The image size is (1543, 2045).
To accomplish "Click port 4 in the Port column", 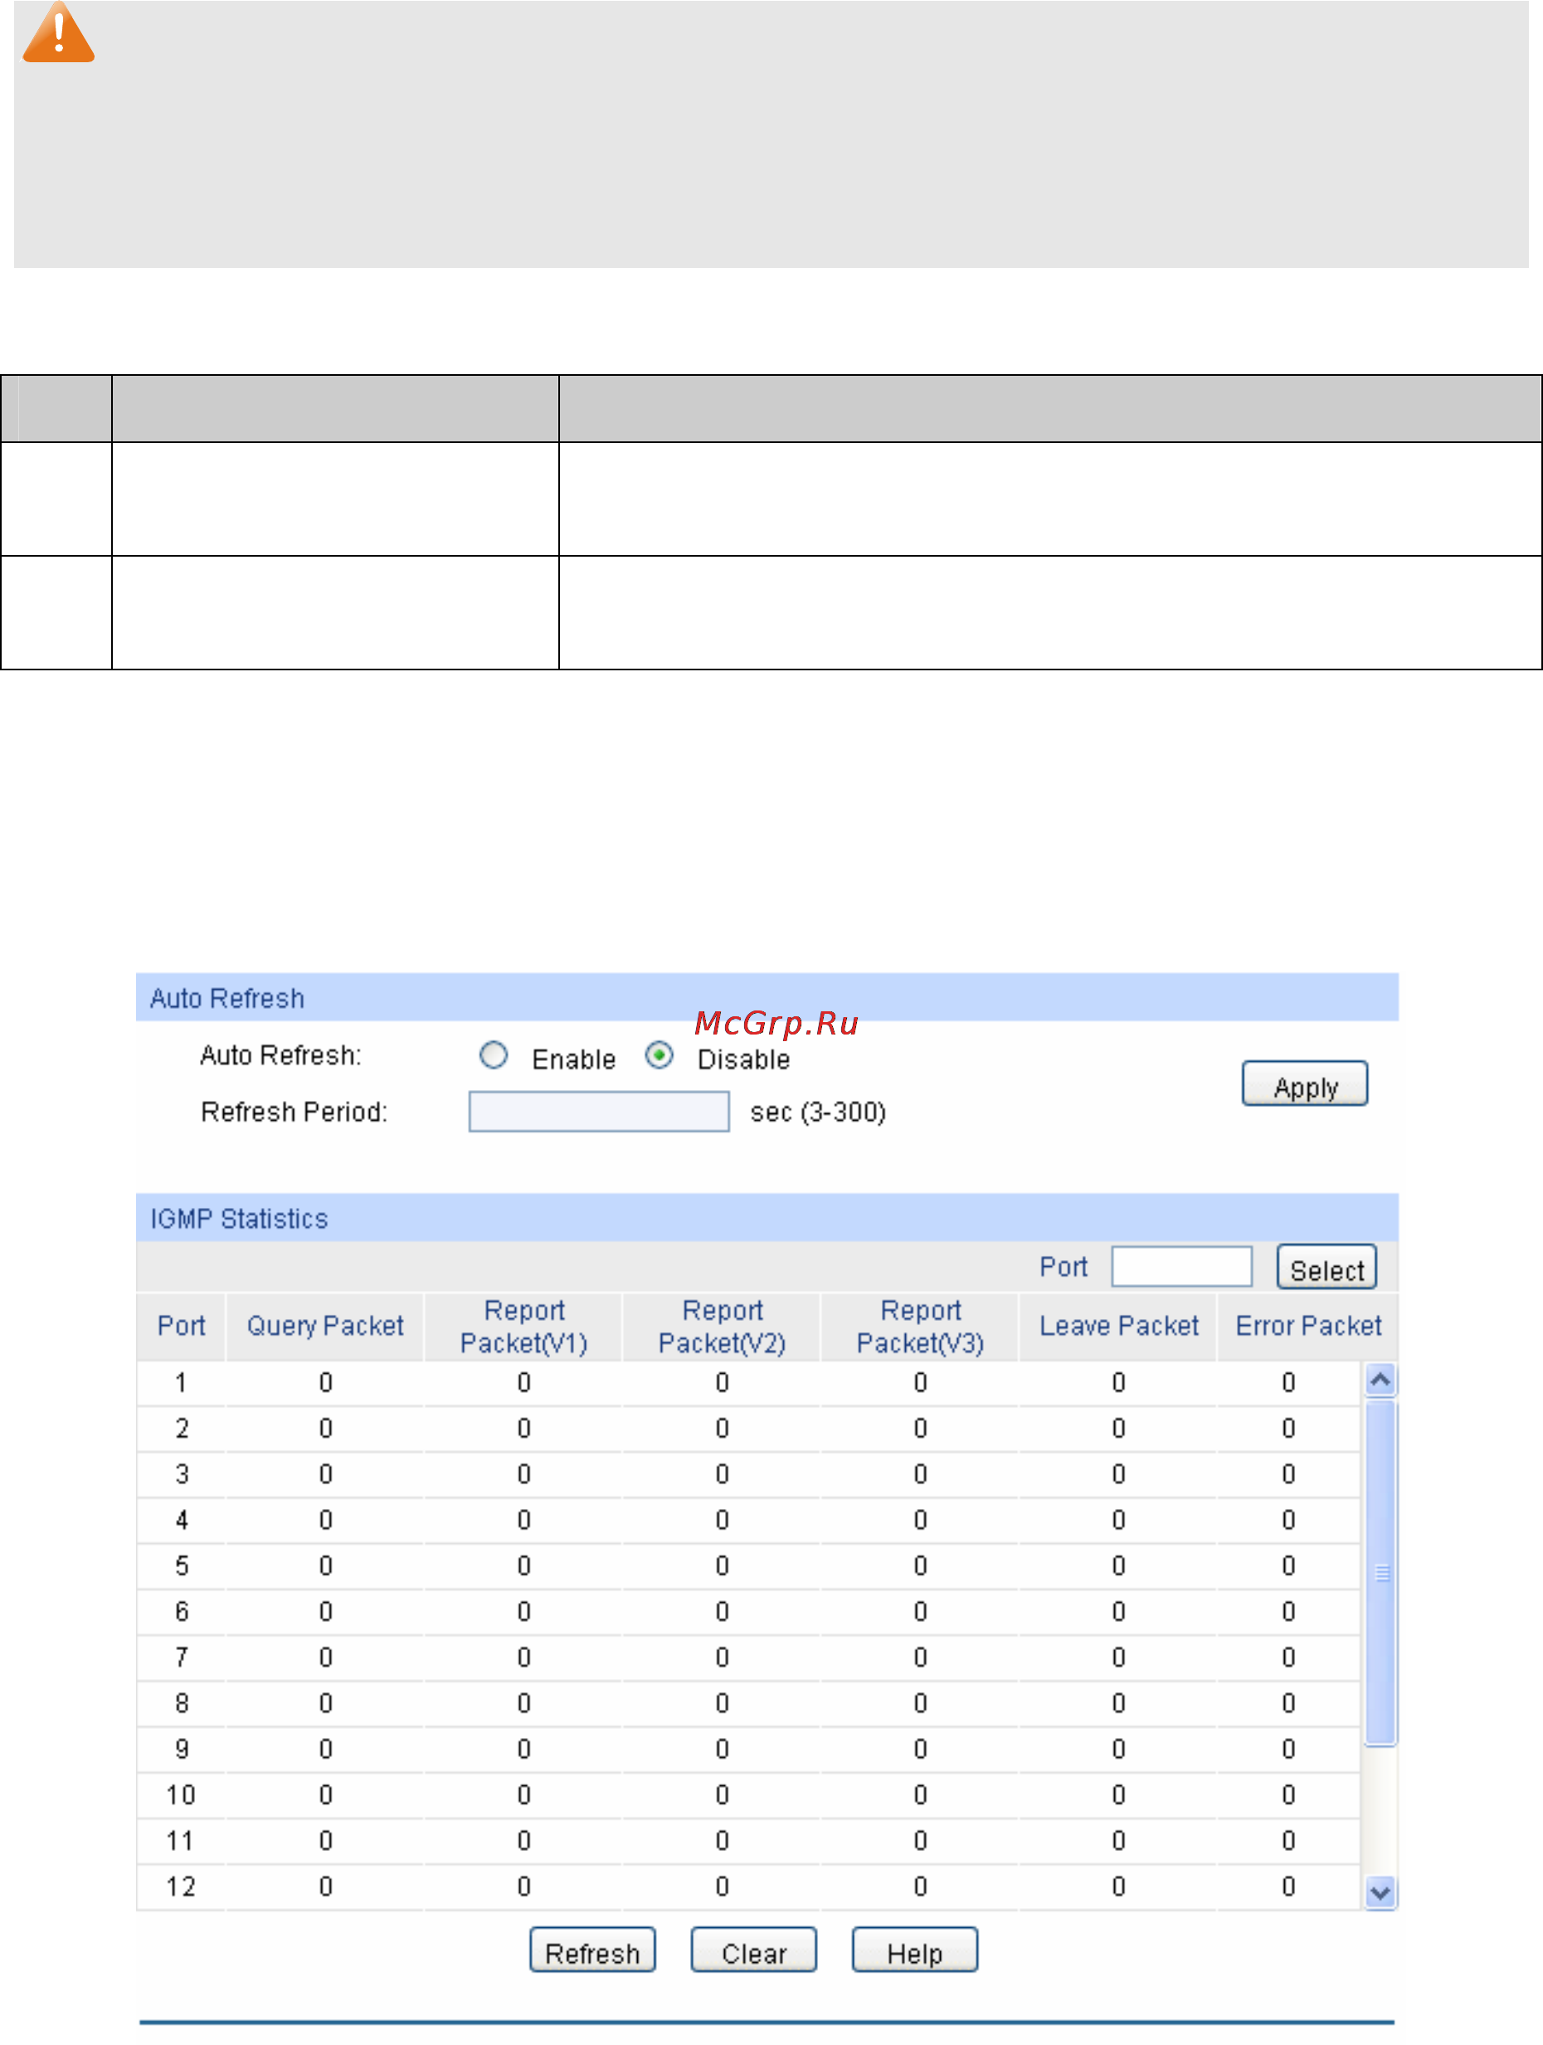I will click(181, 1520).
